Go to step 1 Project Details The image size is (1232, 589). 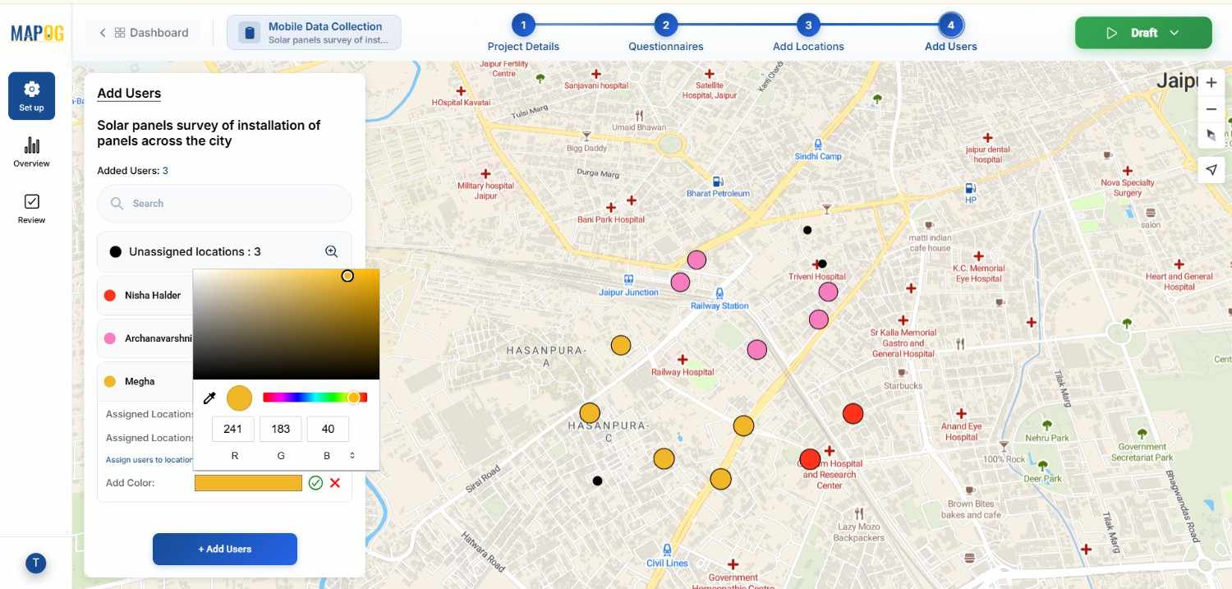pyautogui.click(x=523, y=25)
